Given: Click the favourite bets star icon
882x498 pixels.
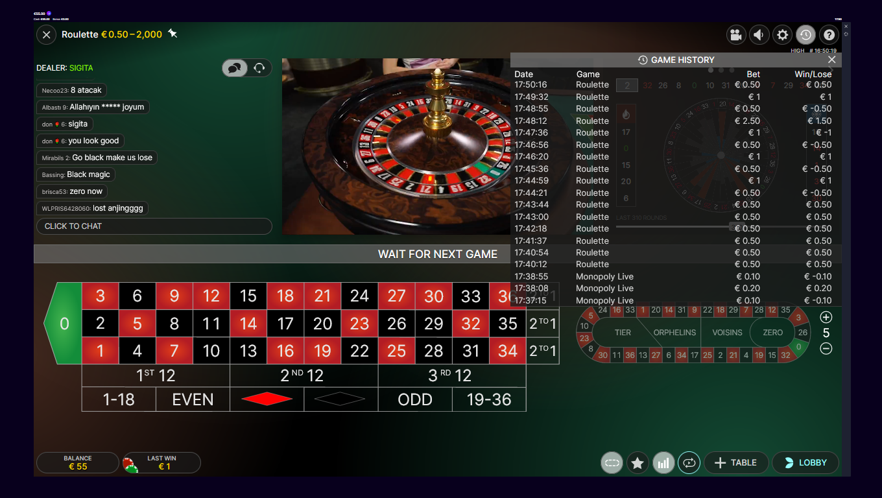Looking at the screenshot, I should click(638, 463).
